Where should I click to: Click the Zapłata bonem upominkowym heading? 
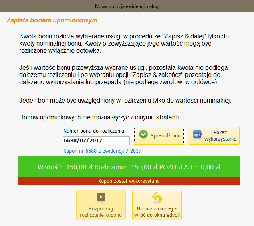coord(52,20)
